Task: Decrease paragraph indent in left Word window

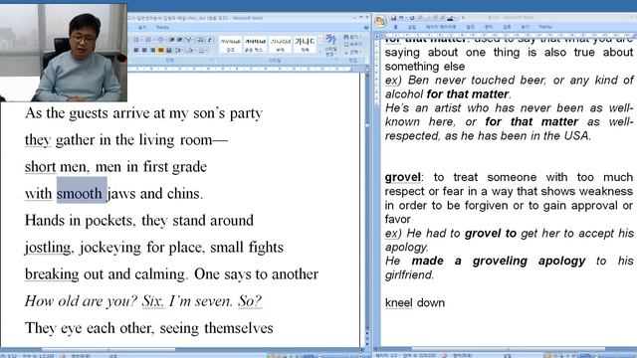Action: [172, 40]
